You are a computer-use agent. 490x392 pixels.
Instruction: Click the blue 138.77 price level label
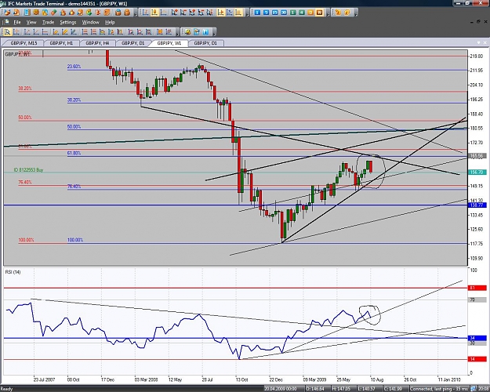pyautogui.click(x=477, y=205)
